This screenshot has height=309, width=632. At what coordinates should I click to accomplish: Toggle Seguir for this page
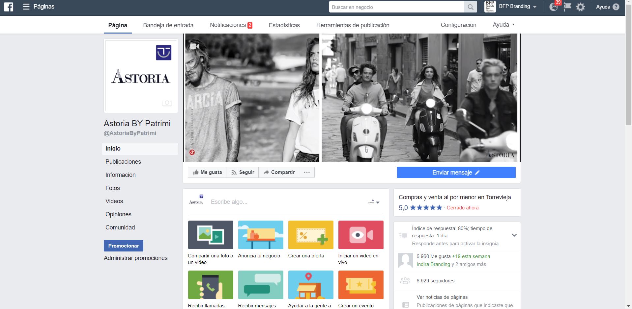tap(243, 172)
